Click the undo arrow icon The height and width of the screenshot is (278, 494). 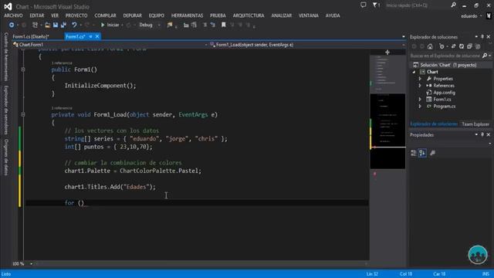74,25
